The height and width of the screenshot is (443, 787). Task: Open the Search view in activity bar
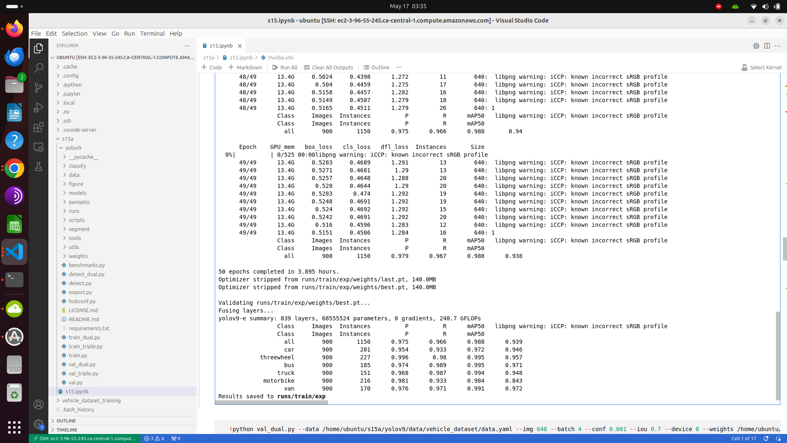[x=39, y=68]
